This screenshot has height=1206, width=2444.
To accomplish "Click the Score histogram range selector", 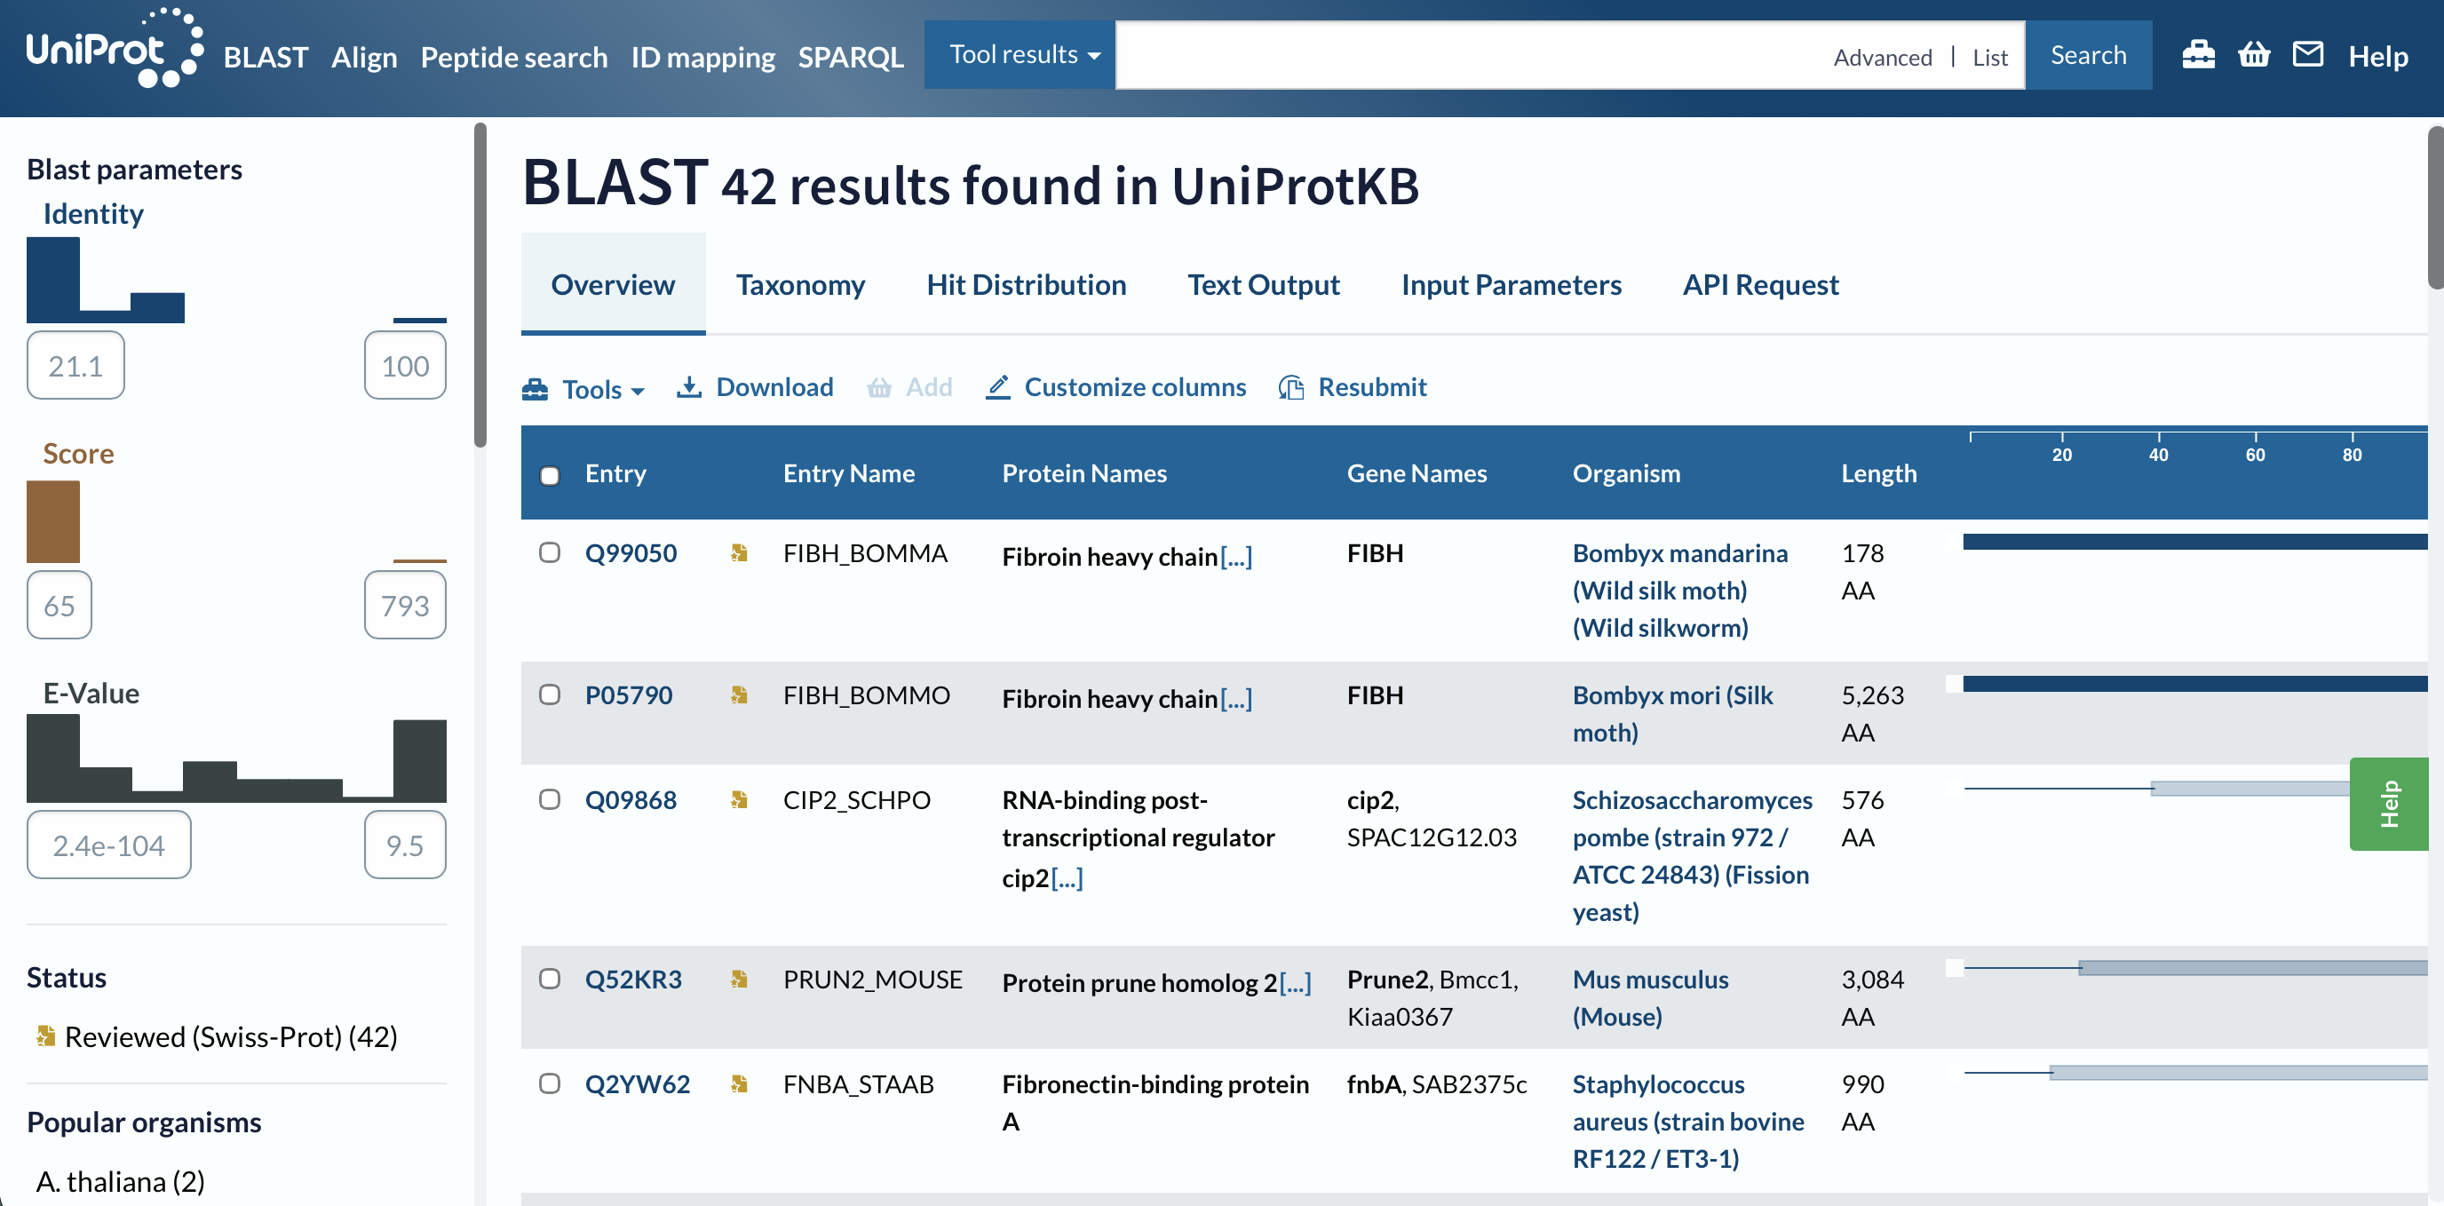I will coord(236,521).
